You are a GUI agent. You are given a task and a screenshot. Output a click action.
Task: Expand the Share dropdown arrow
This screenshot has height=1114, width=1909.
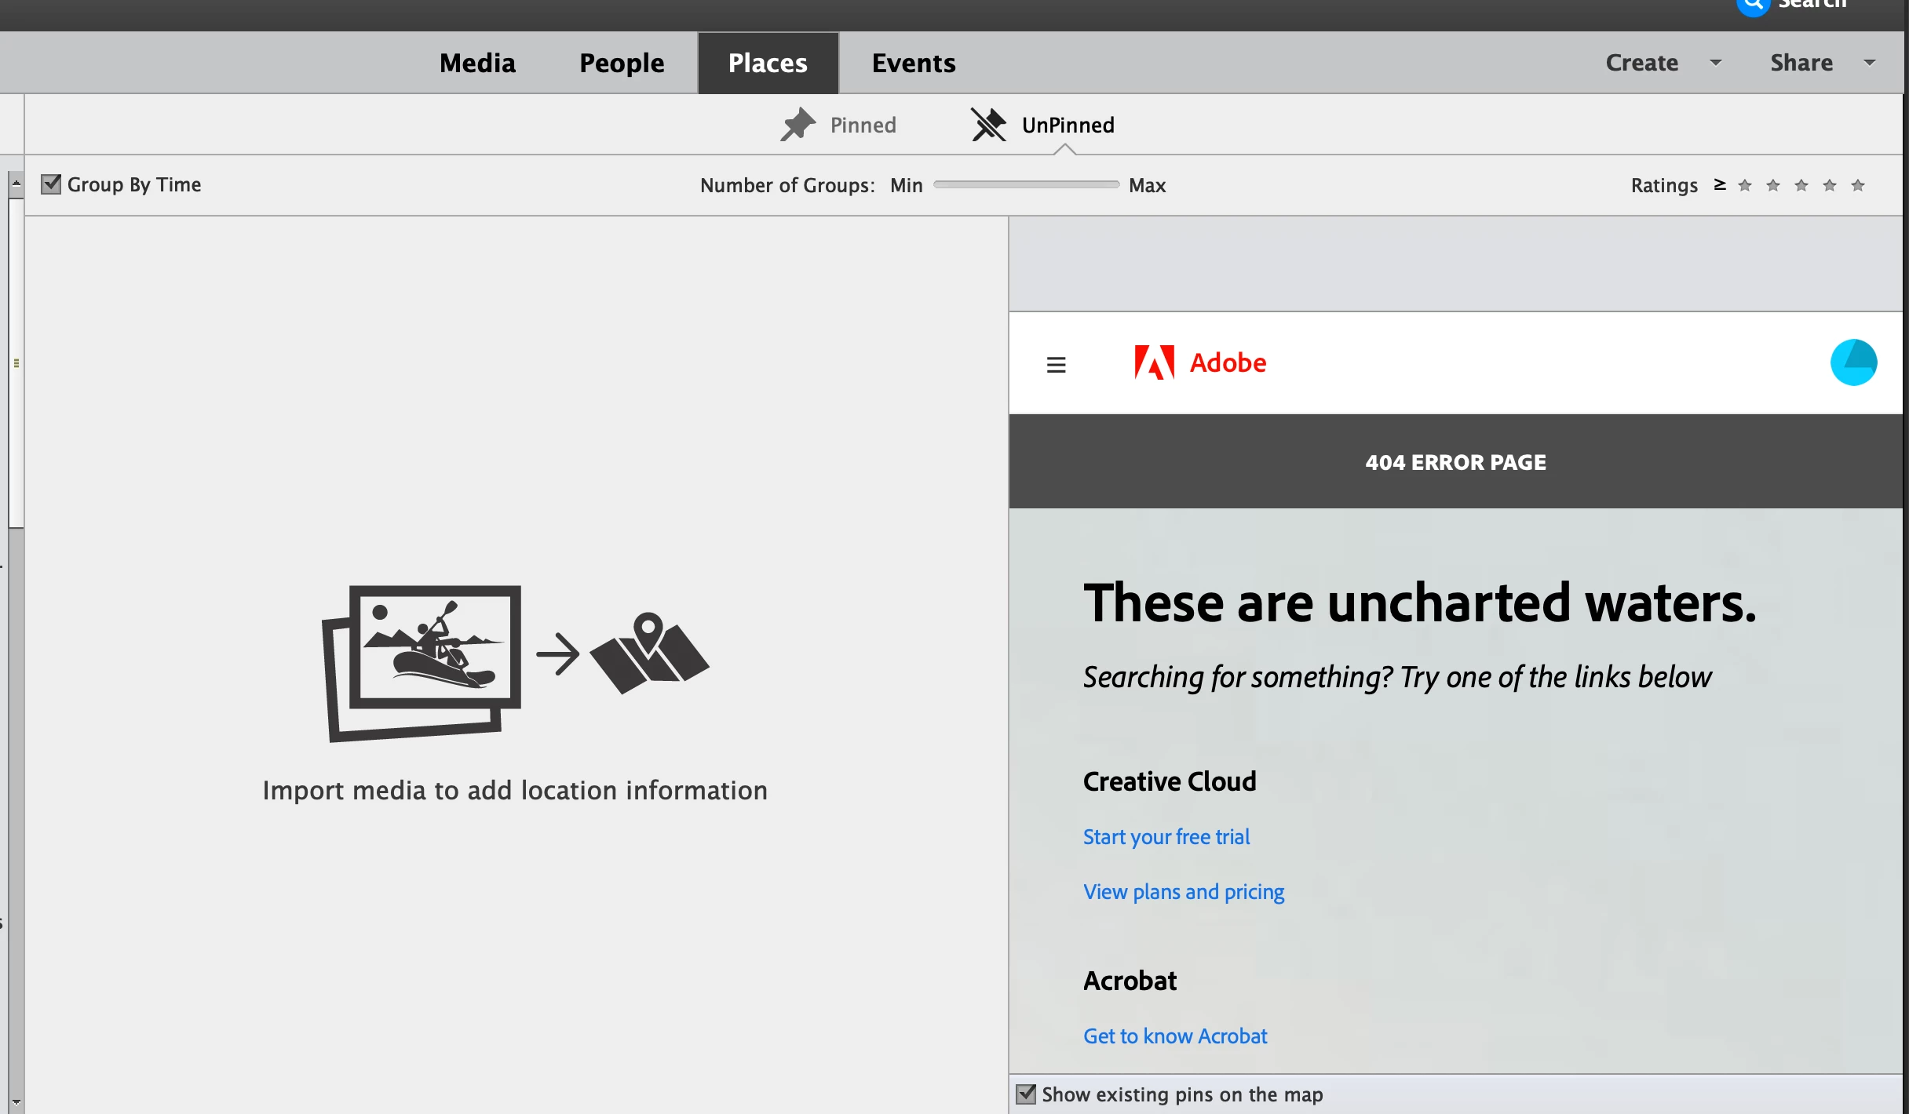pos(1870,63)
